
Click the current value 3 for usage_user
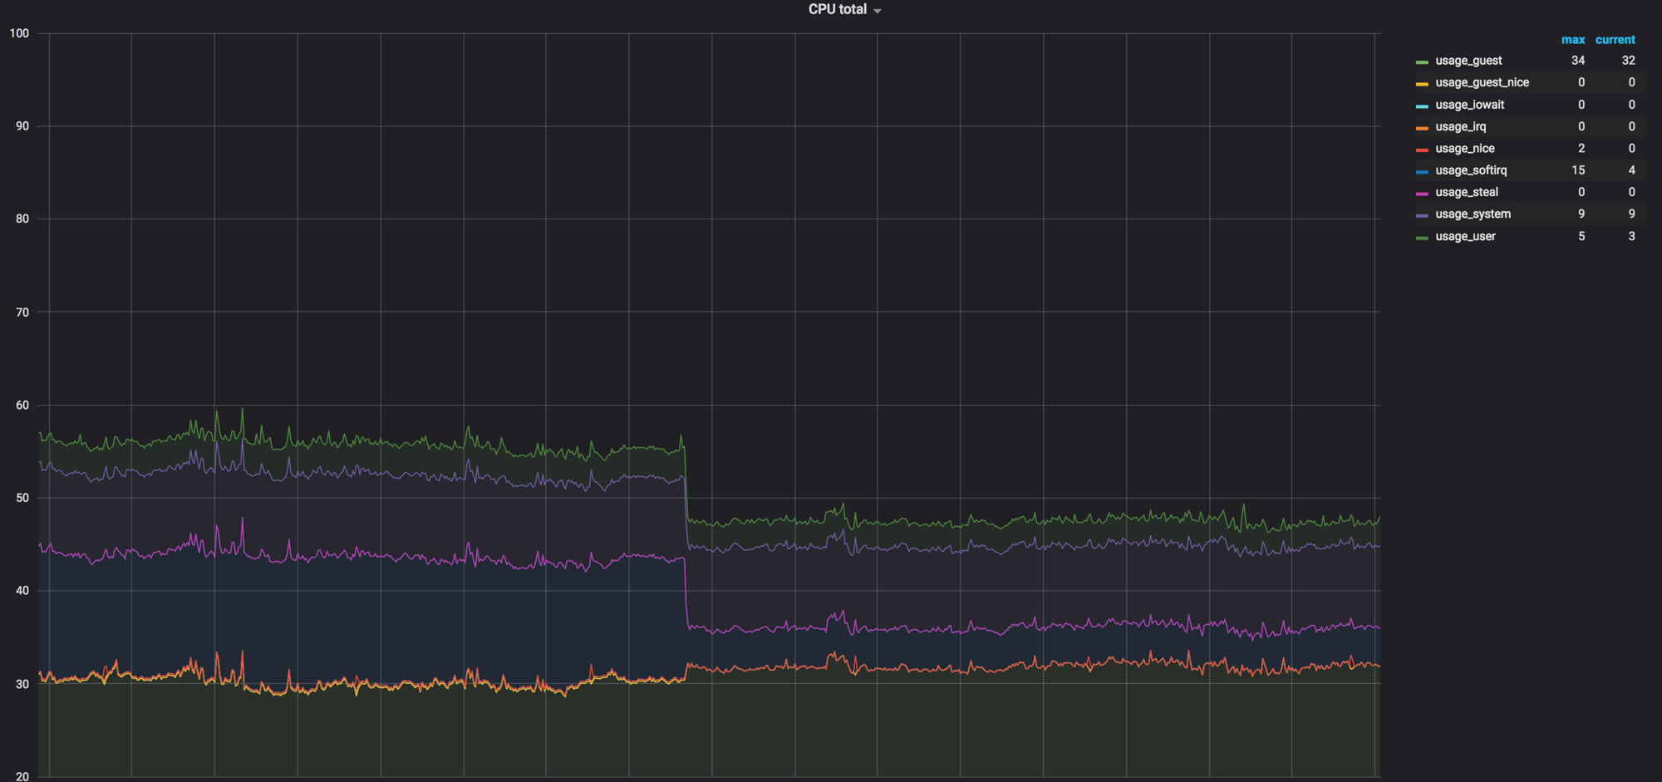(1631, 236)
